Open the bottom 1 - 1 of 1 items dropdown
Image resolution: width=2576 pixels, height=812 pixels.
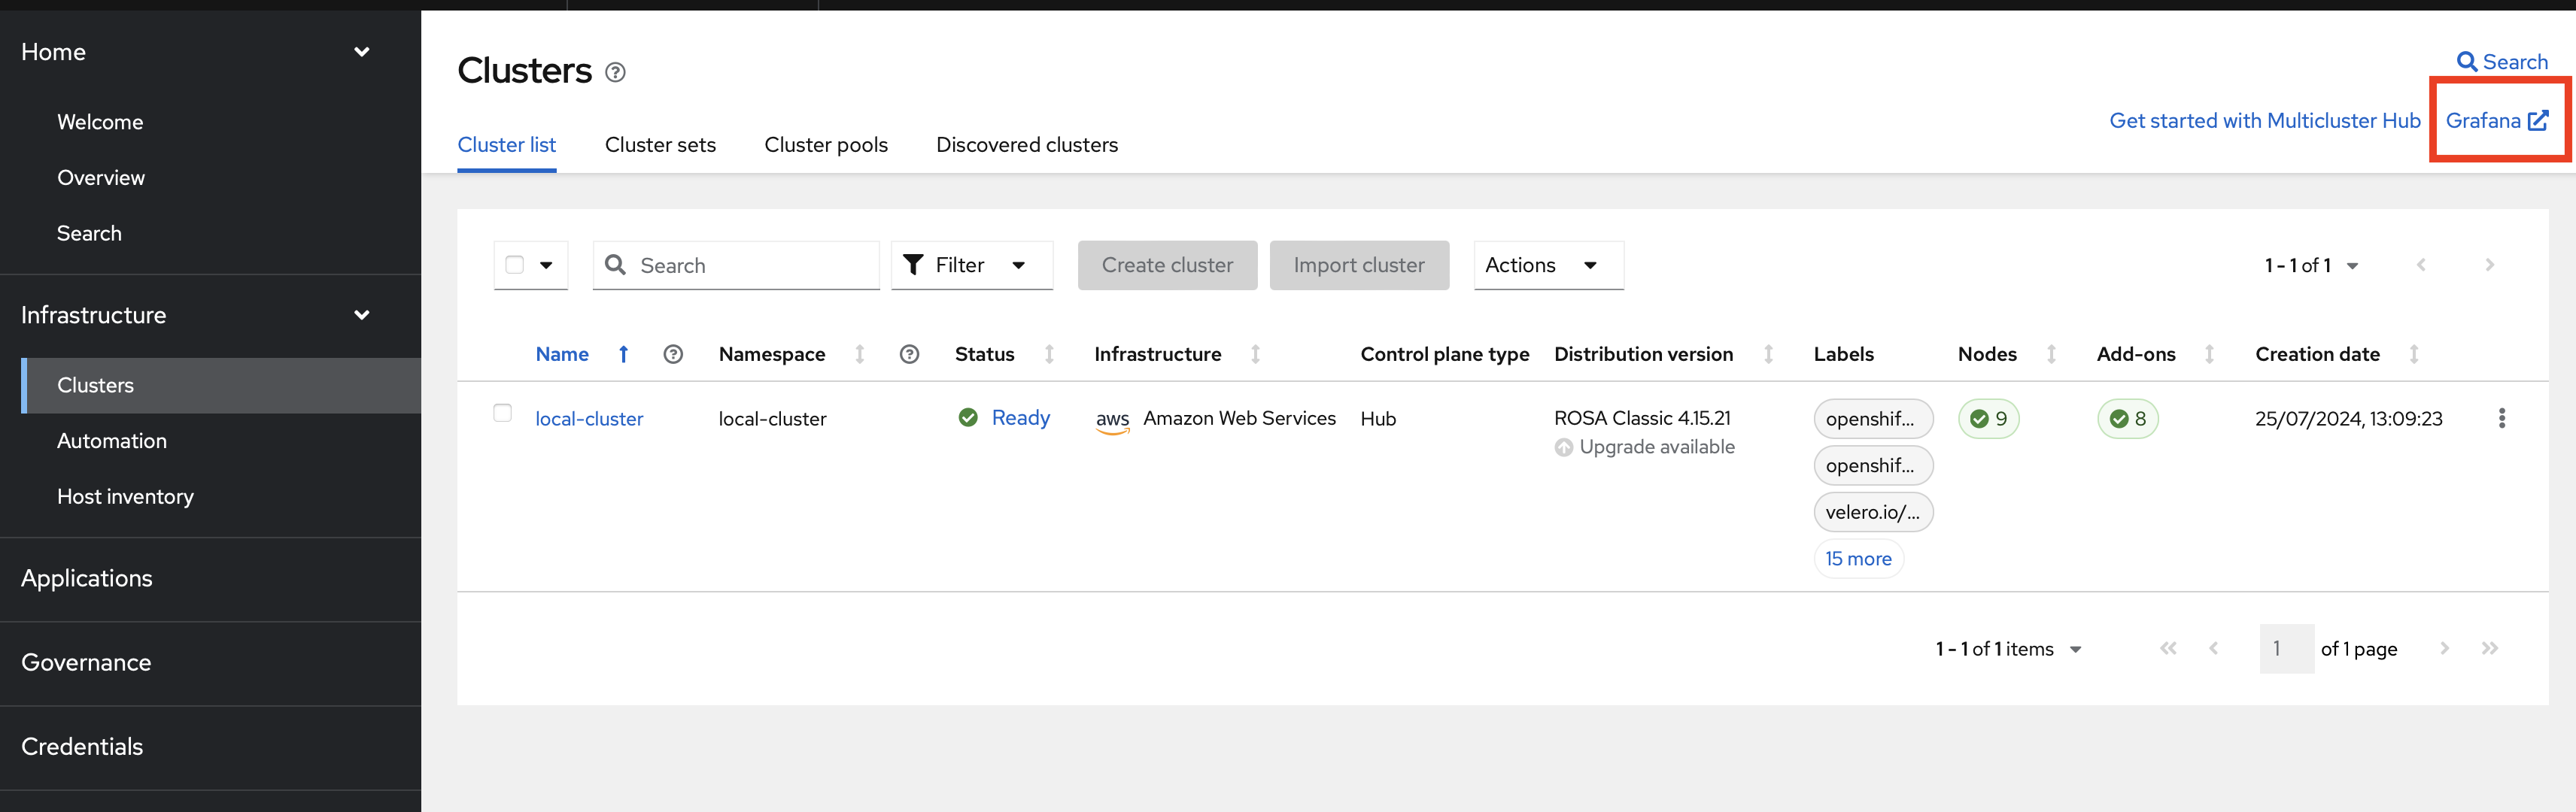click(2008, 649)
